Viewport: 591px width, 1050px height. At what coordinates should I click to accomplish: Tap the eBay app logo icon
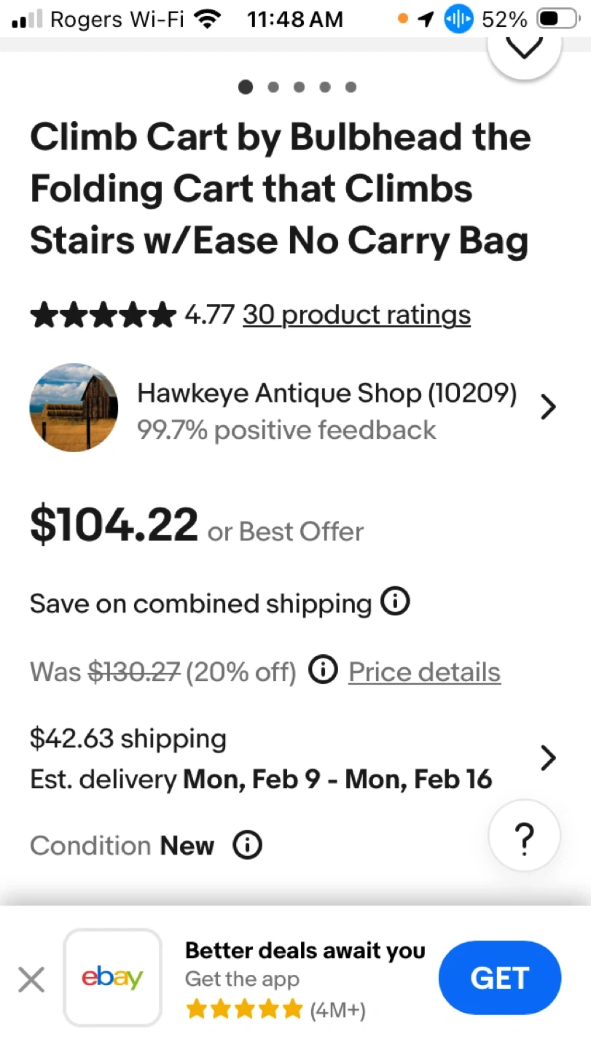pos(112,978)
